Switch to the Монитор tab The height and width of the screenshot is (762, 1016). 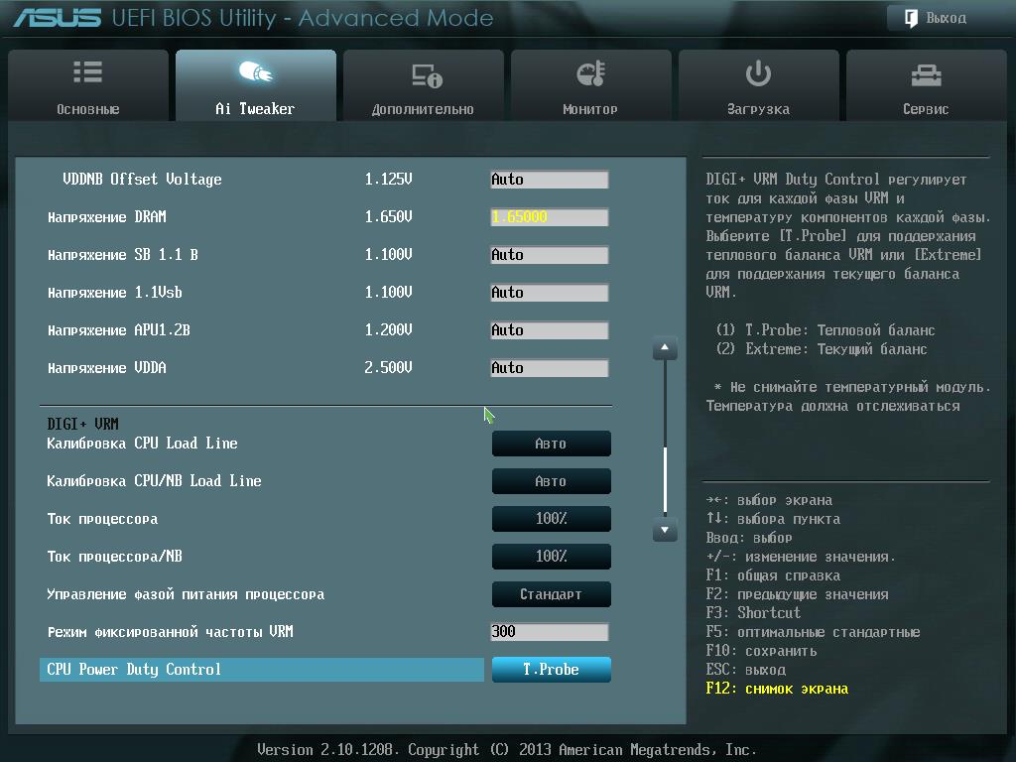click(591, 85)
